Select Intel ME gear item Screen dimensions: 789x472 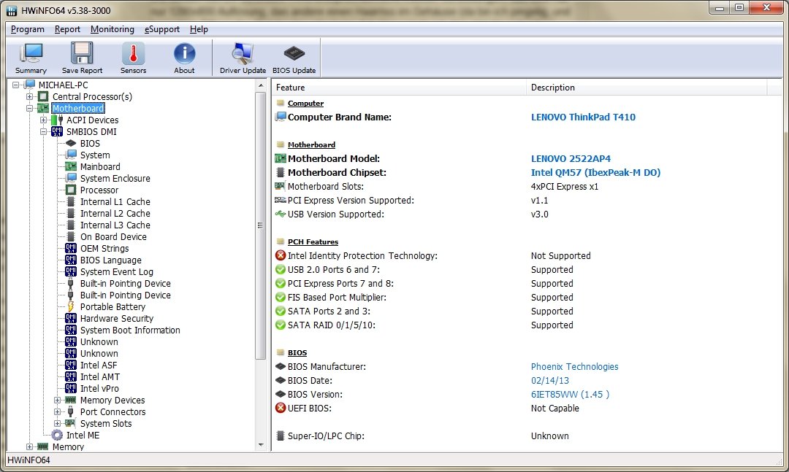[83, 435]
